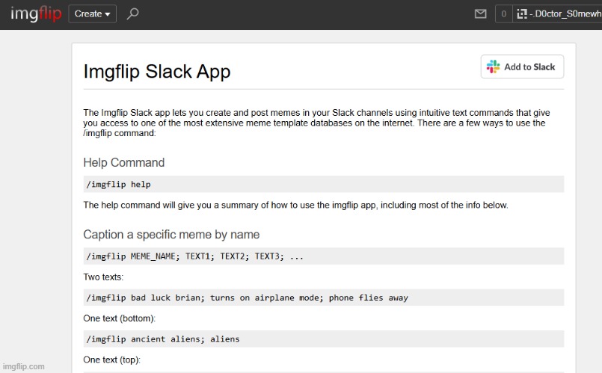Viewport: 602px width, 373px height.
Task: Click the Imgflip Slack App title
Action: [x=157, y=72]
